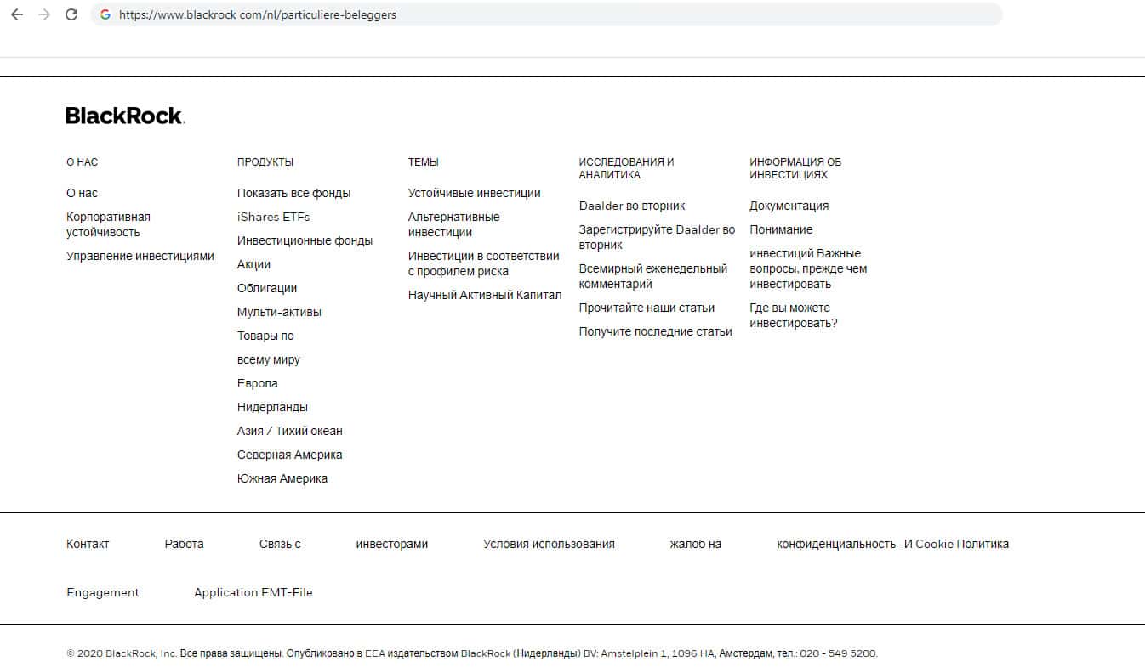1145x667 pixels.
Task: Select Инвестиционные фонды link
Action: (x=305, y=240)
